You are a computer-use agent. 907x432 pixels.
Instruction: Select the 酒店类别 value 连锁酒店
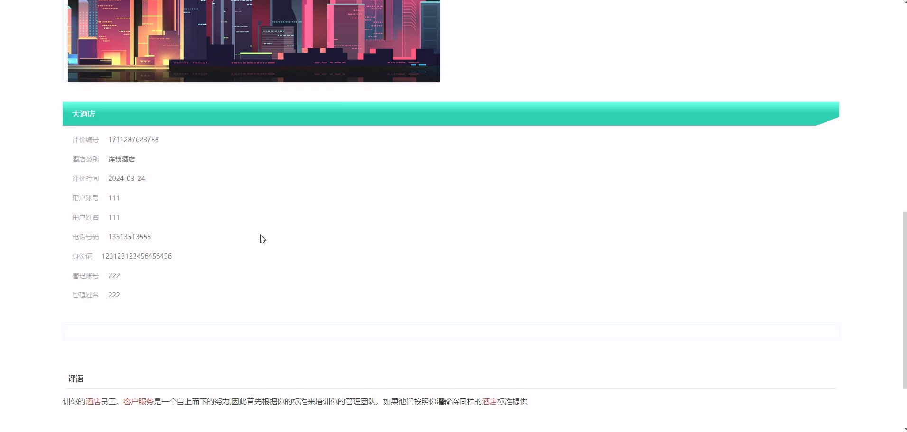[x=121, y=159]
